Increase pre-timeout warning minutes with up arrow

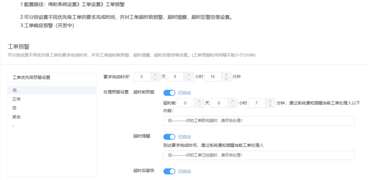point(270,101)
